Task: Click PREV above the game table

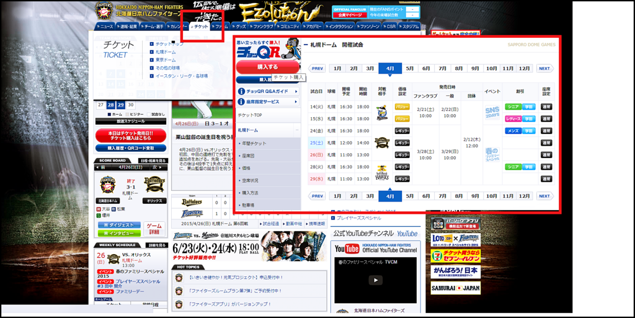Action: click(x=317, y=68)
